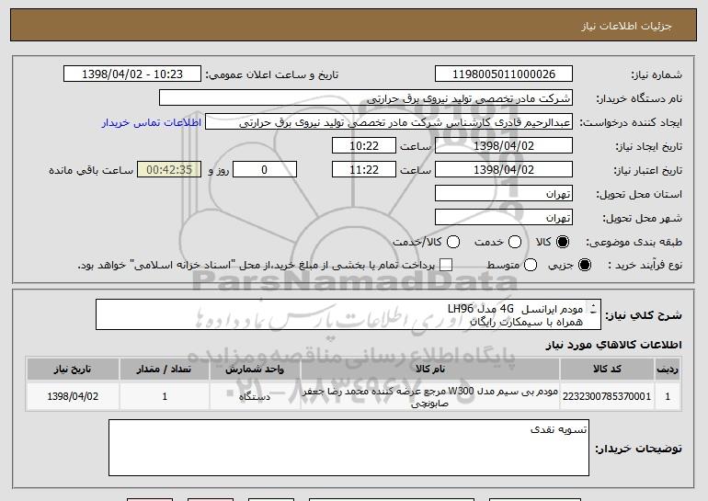Click the creation time field 10:22
This screenshot has width=708, height=501.
(x=364, y=146)
